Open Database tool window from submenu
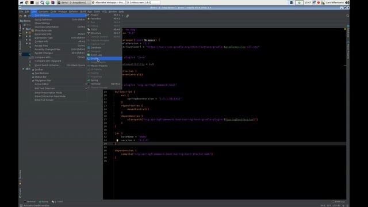Image resolution: width=368 pixels, height=207 pixels. click(x=105, y=48)
